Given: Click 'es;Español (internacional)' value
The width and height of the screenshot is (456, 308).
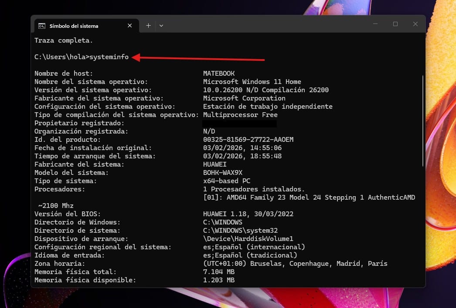Looking at the screenshot, I should 254,247.
